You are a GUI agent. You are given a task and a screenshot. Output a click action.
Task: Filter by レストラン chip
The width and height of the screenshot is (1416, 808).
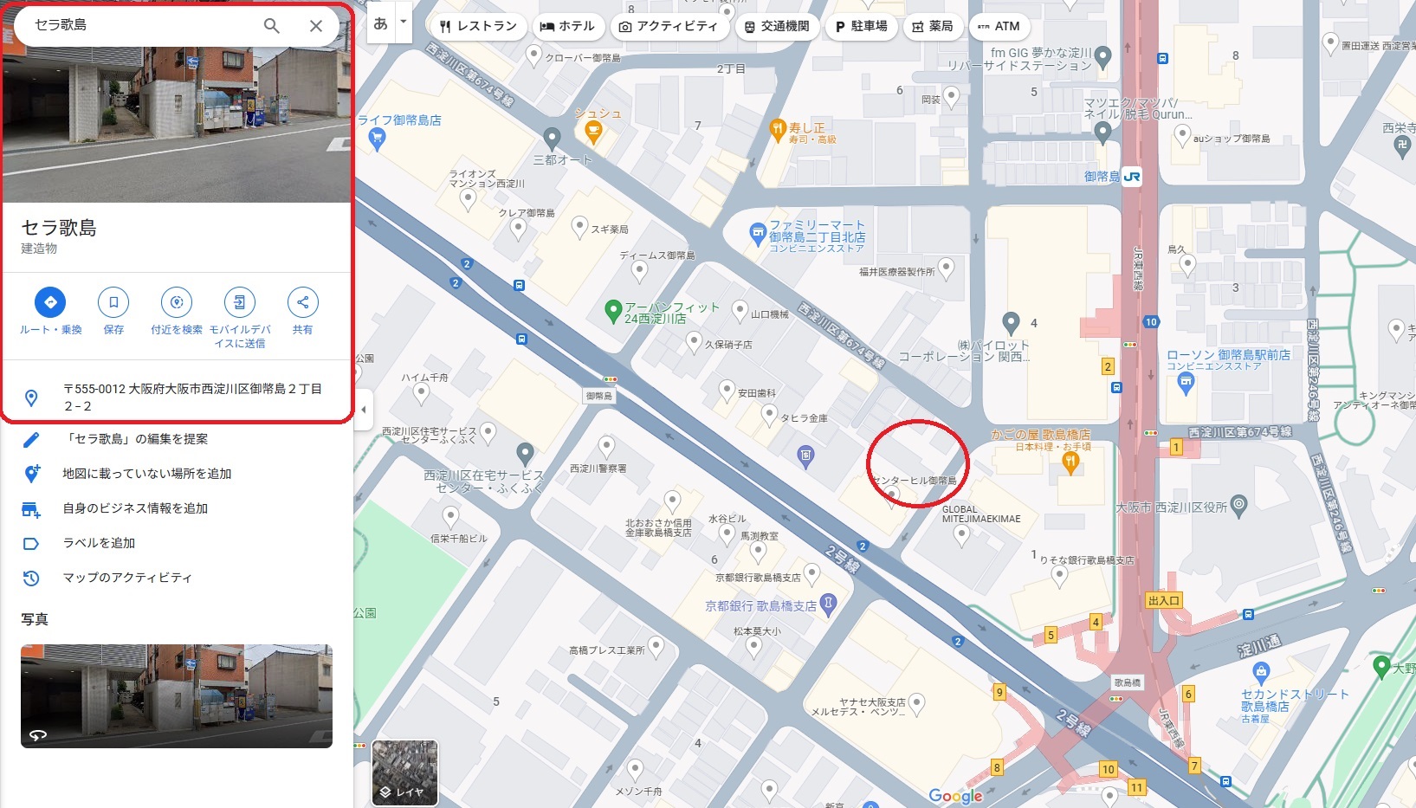pos(478,26)
